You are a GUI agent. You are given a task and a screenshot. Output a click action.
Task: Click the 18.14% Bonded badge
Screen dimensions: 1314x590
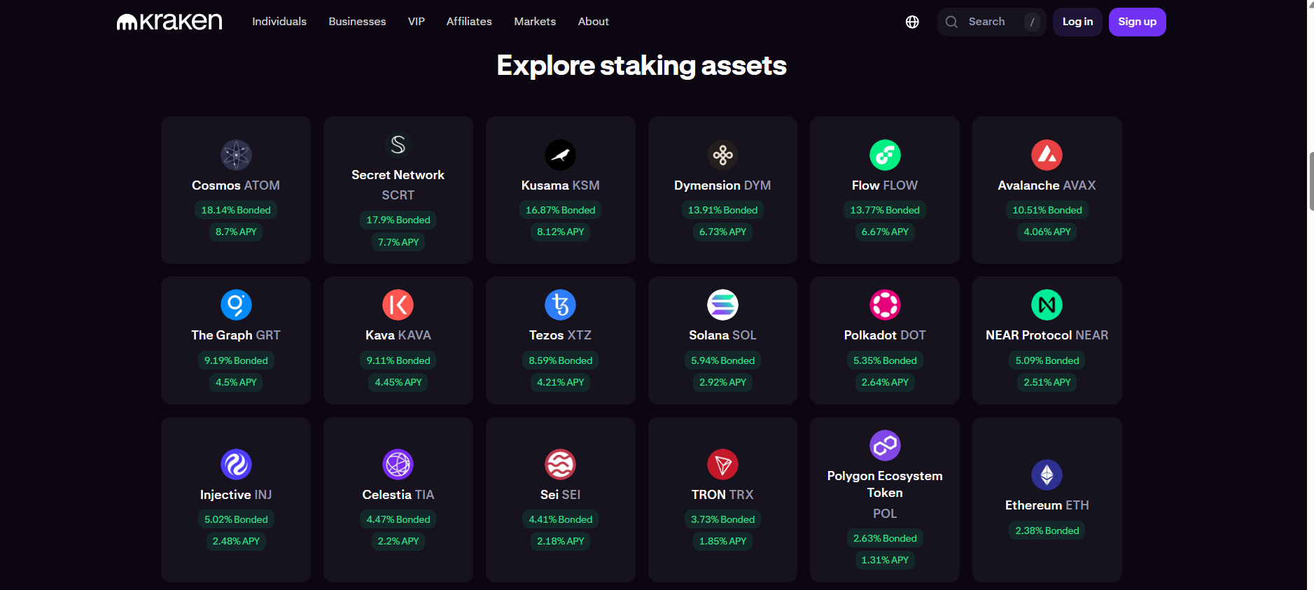pyautogui.click(x=236, y=210)
